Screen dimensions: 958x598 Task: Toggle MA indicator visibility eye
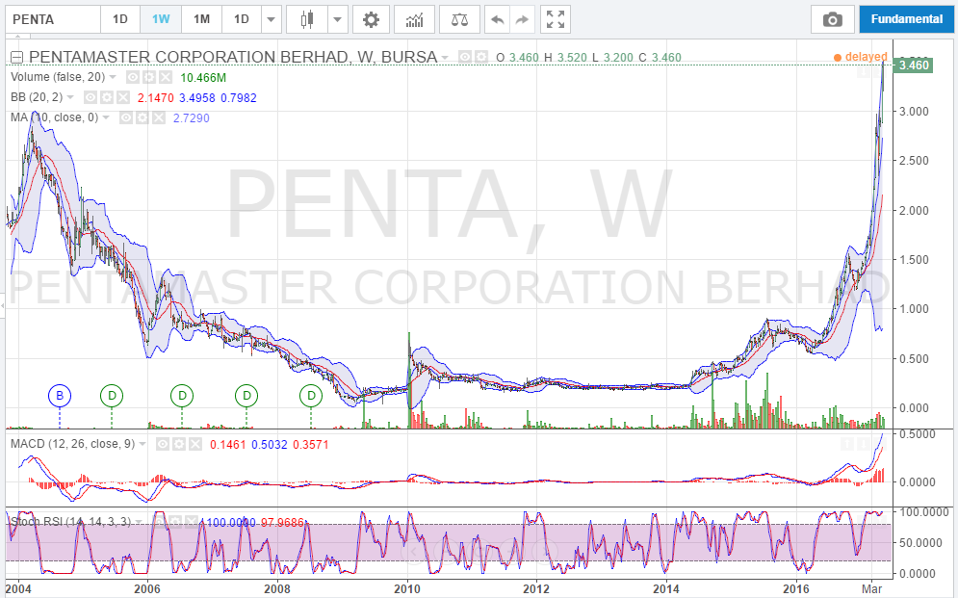(x=126, y=117)
